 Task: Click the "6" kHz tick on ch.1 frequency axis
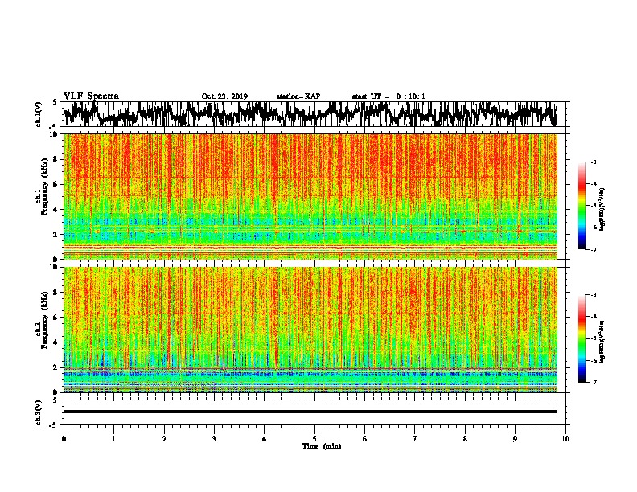(x=55, y=184)
